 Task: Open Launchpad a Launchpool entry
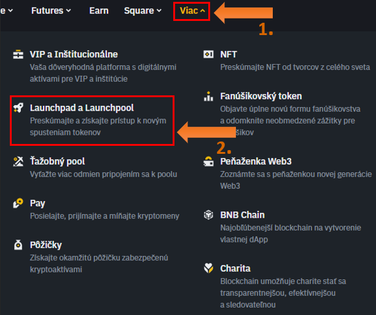click(x=82, y=108)
